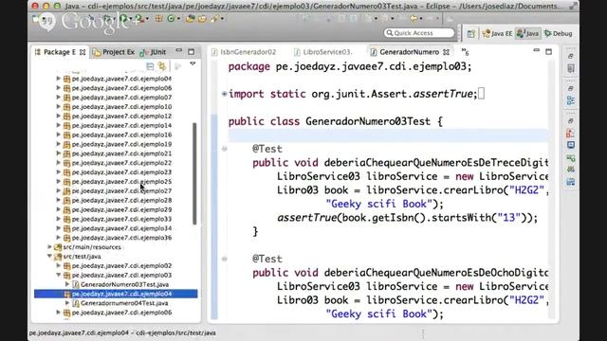Screen dimensions: 607x341
Task: Collapse the first @Test method fold
Action: 224,149
